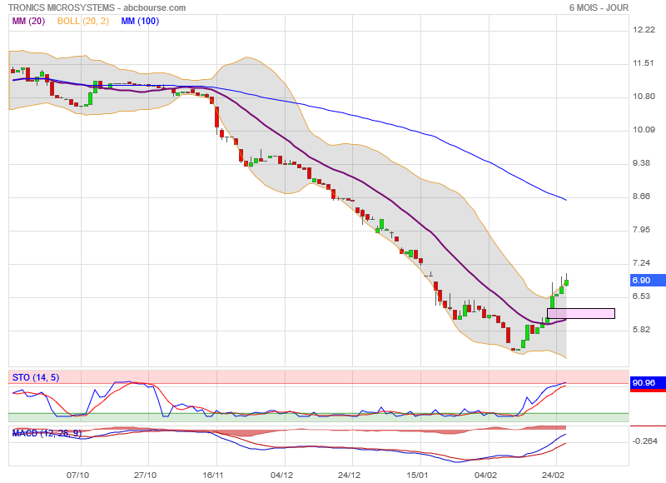Click the last green candlestick near 6.90
The width and height of the screenshot is (666, 483).
click(x=566, y=282)
